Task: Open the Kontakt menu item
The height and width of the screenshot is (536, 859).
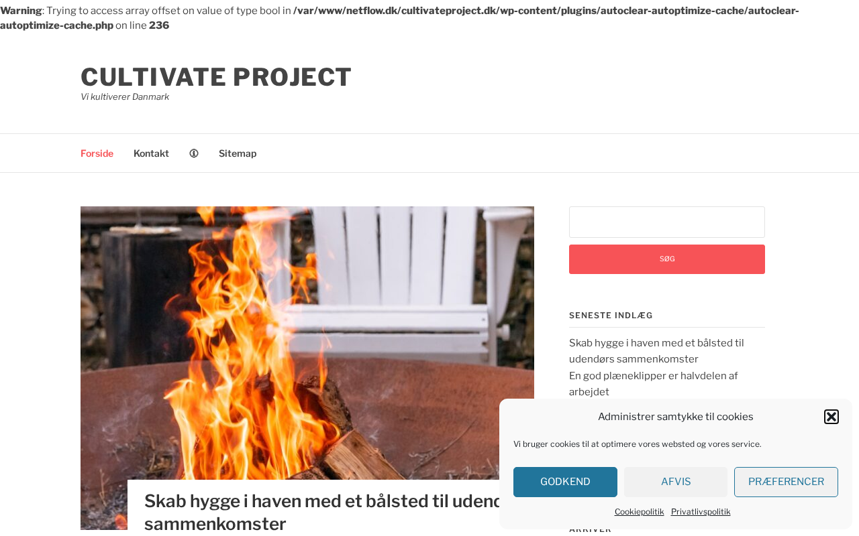Action: tap(151, 153)
